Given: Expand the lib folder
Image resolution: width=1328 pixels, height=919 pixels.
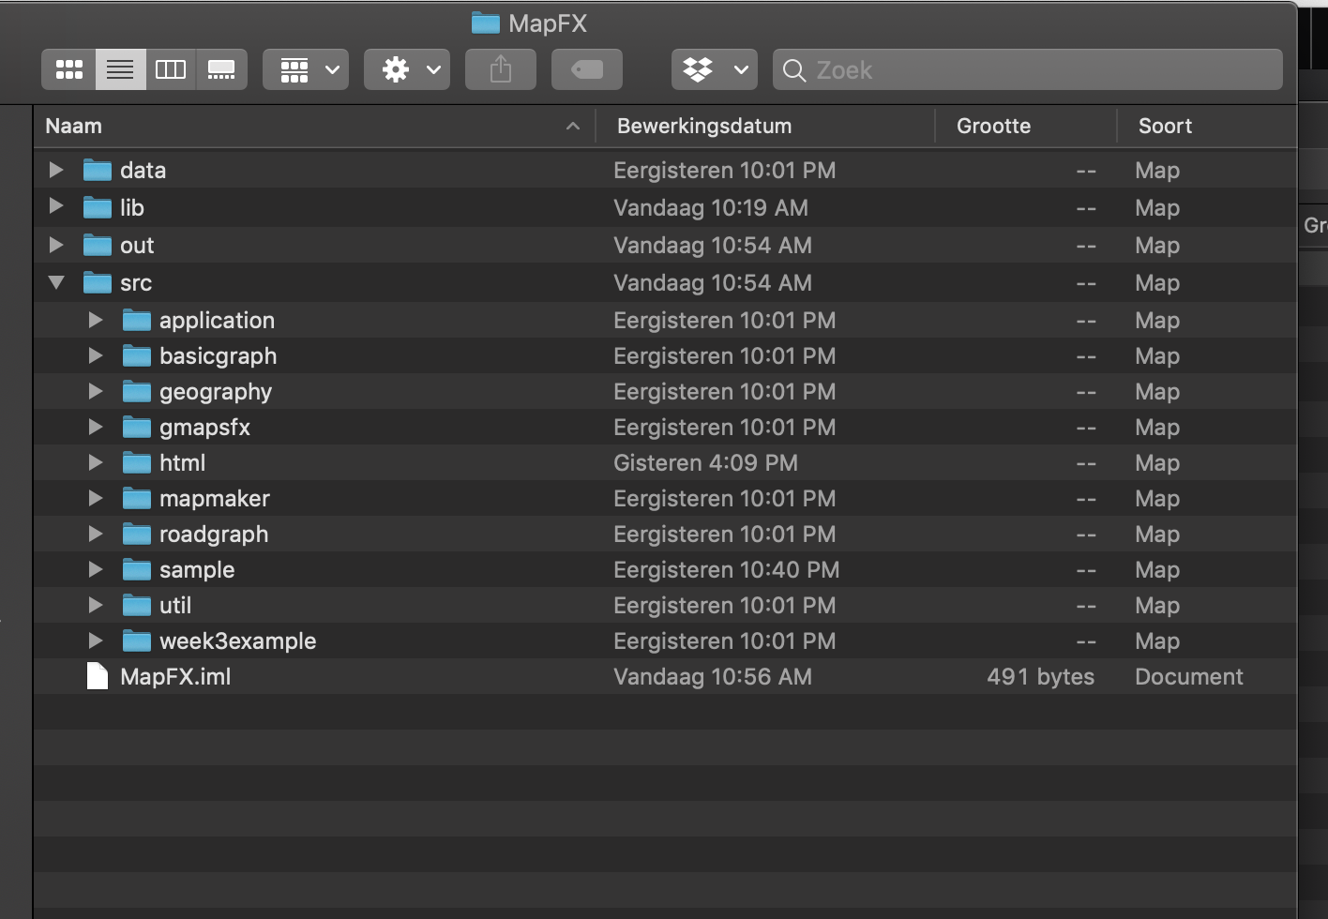Looking at the screenshot, I should point(56,207).
